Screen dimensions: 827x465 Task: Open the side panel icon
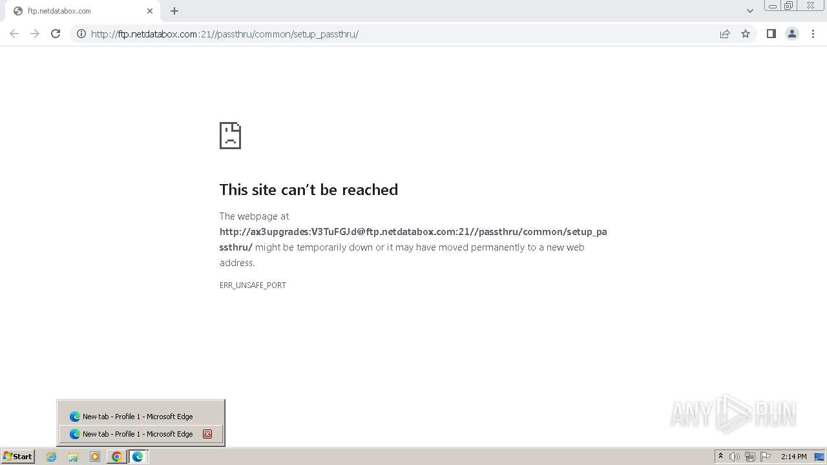(x=771, y=34)
